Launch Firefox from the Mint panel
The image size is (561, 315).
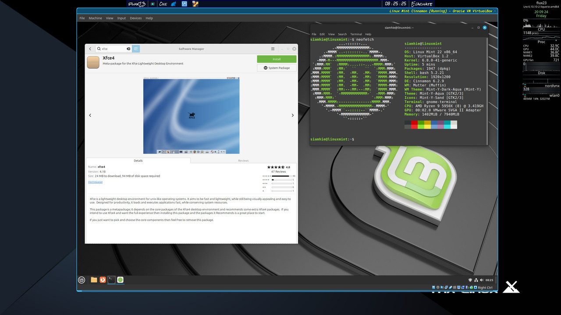coord(103,280)
